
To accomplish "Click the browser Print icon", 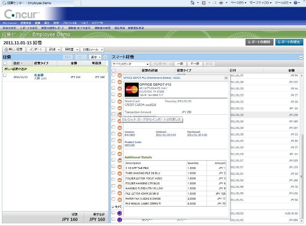I will 221,3.
